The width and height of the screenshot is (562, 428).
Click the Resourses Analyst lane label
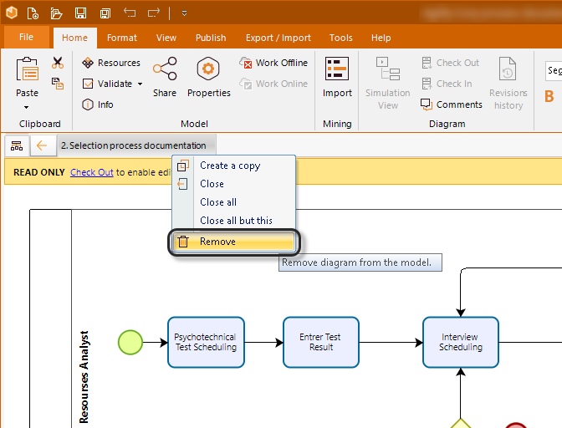click(x=84, y=377)
